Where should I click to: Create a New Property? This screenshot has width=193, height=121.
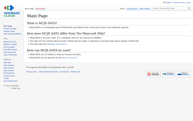point(9,65)
